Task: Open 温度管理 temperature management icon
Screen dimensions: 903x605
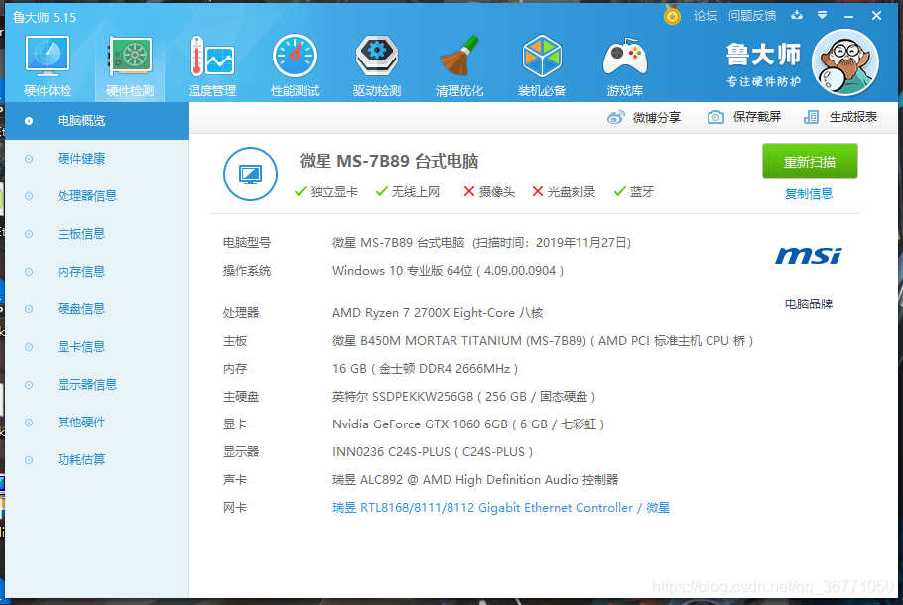Action: (212, 65)
